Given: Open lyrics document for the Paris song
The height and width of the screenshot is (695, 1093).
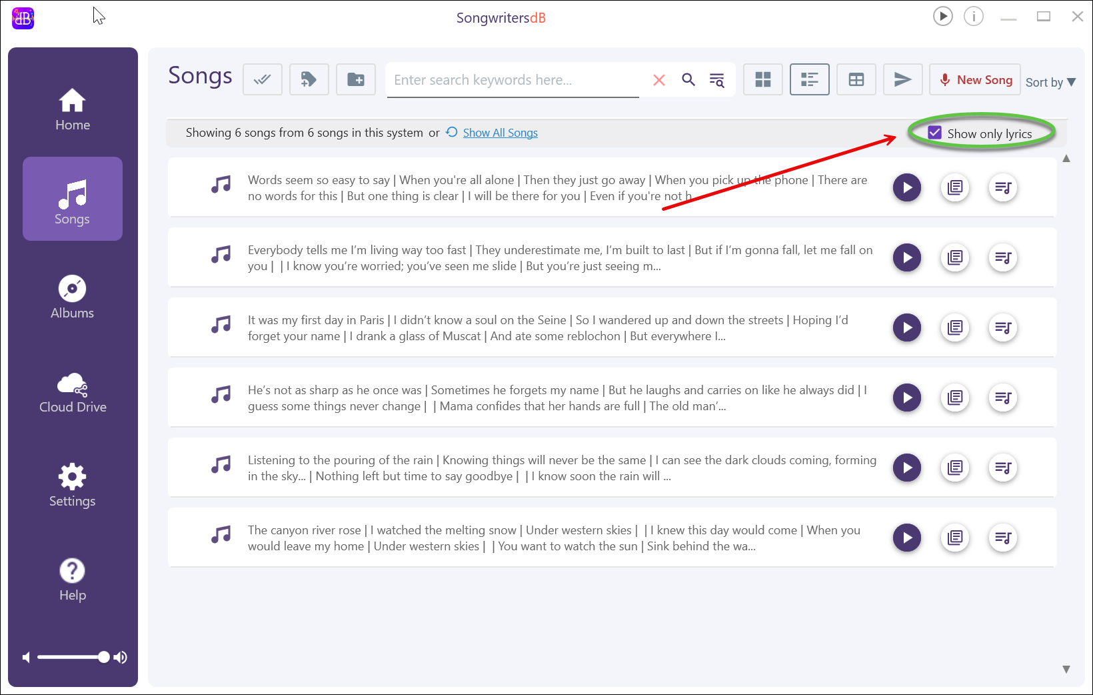Looking at the screenshot, I should click(955, 327).
